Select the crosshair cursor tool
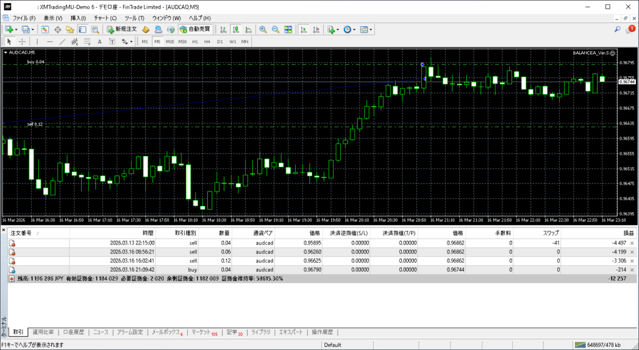This screenshot has width=639, height=350. pos(22,42)
